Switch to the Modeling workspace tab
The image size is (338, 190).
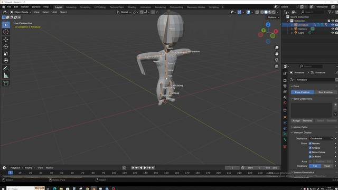(x=71, y=7)
